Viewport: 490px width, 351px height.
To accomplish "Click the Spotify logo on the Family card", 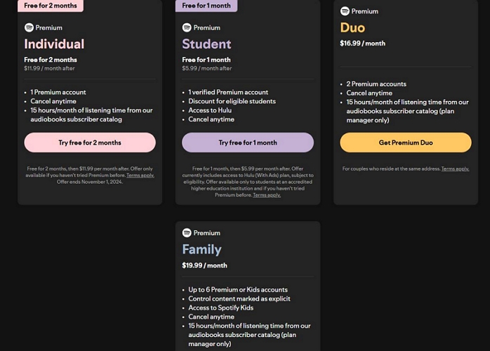I will (187, 232).
